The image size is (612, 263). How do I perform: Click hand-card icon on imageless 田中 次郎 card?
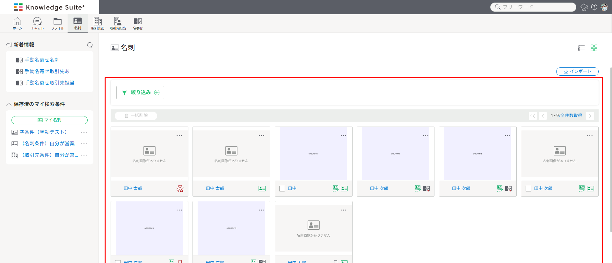[x=582, y=189]
